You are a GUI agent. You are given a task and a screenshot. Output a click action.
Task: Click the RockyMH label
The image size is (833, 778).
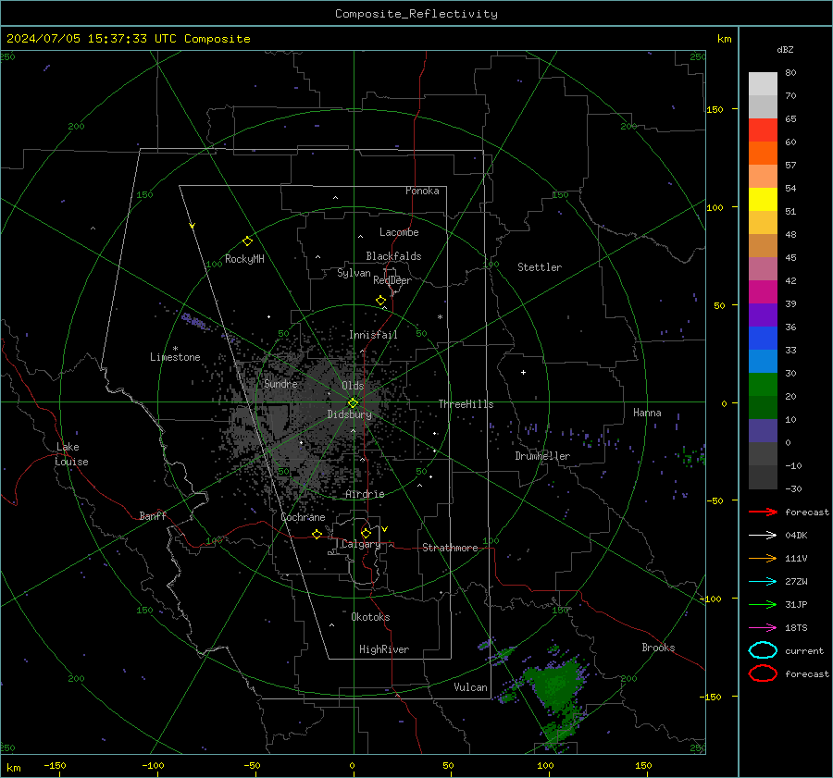point(244,259)
